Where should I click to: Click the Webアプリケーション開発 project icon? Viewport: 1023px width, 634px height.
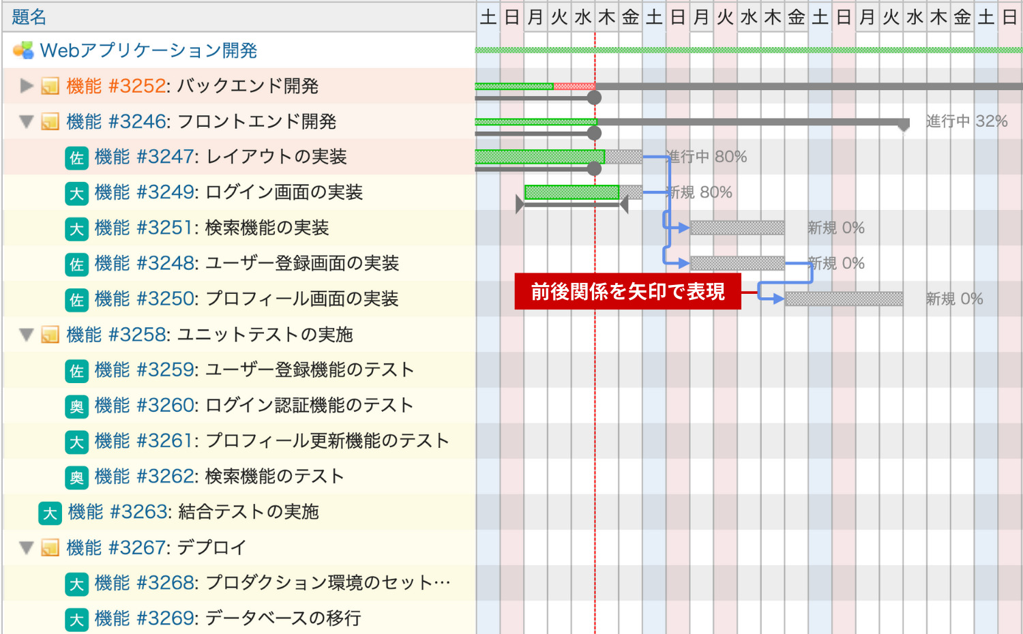[x=23, y=50]
